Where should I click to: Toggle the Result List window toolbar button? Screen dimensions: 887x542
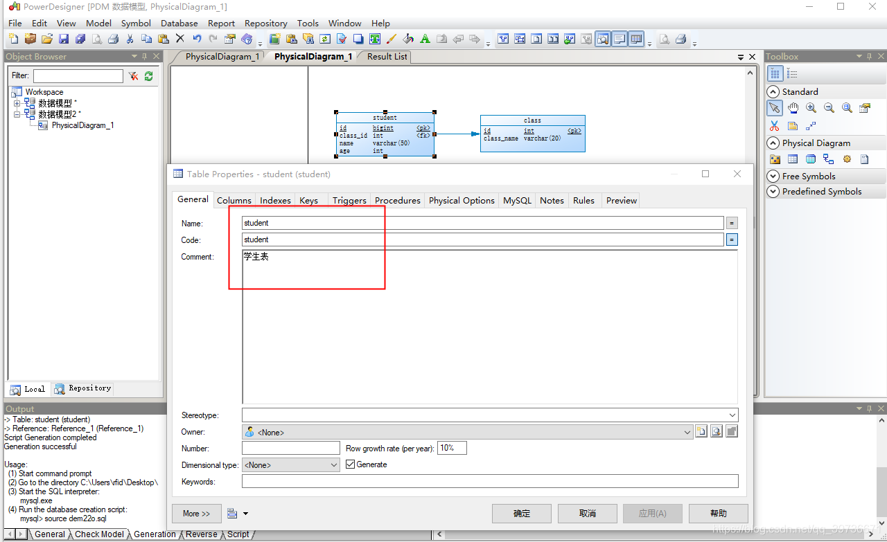click(636, 39)
